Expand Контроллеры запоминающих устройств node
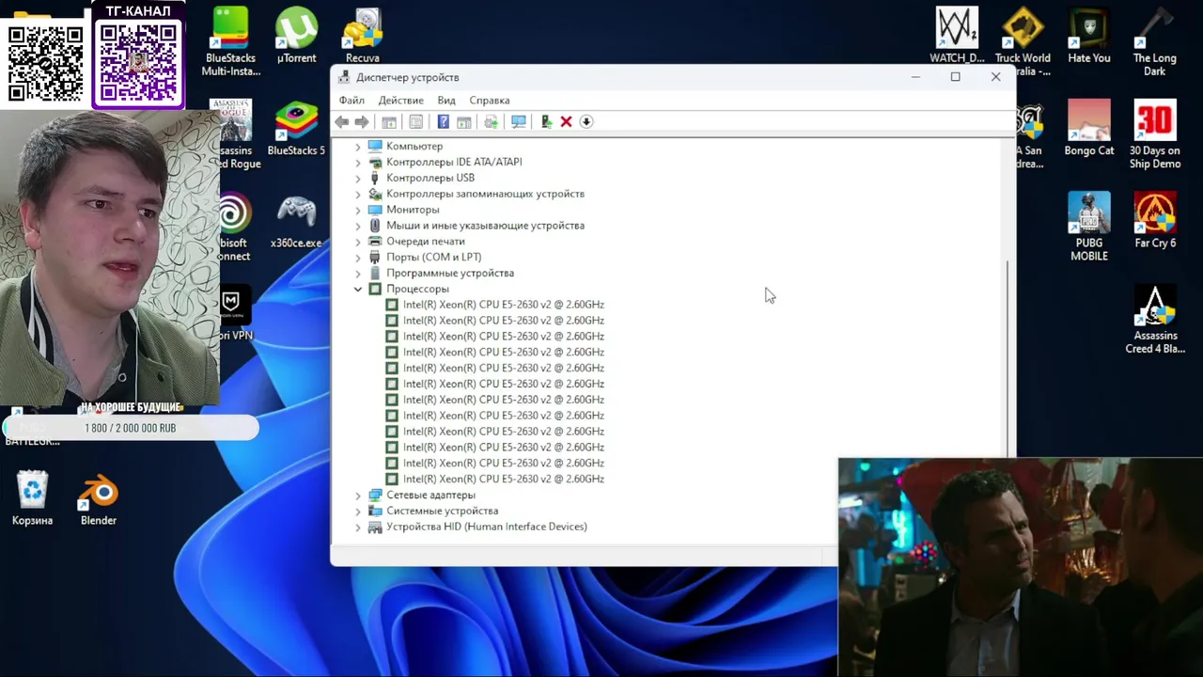1203x677 pixels. (x=357, y=195)
